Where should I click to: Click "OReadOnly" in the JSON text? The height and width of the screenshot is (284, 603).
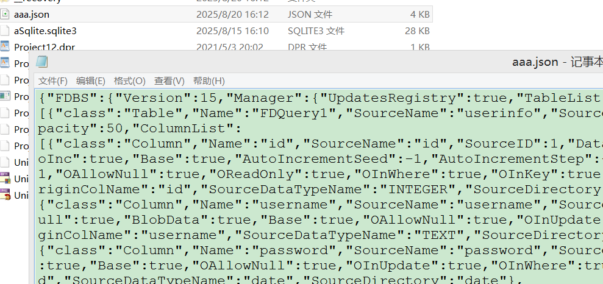point(255,174)
